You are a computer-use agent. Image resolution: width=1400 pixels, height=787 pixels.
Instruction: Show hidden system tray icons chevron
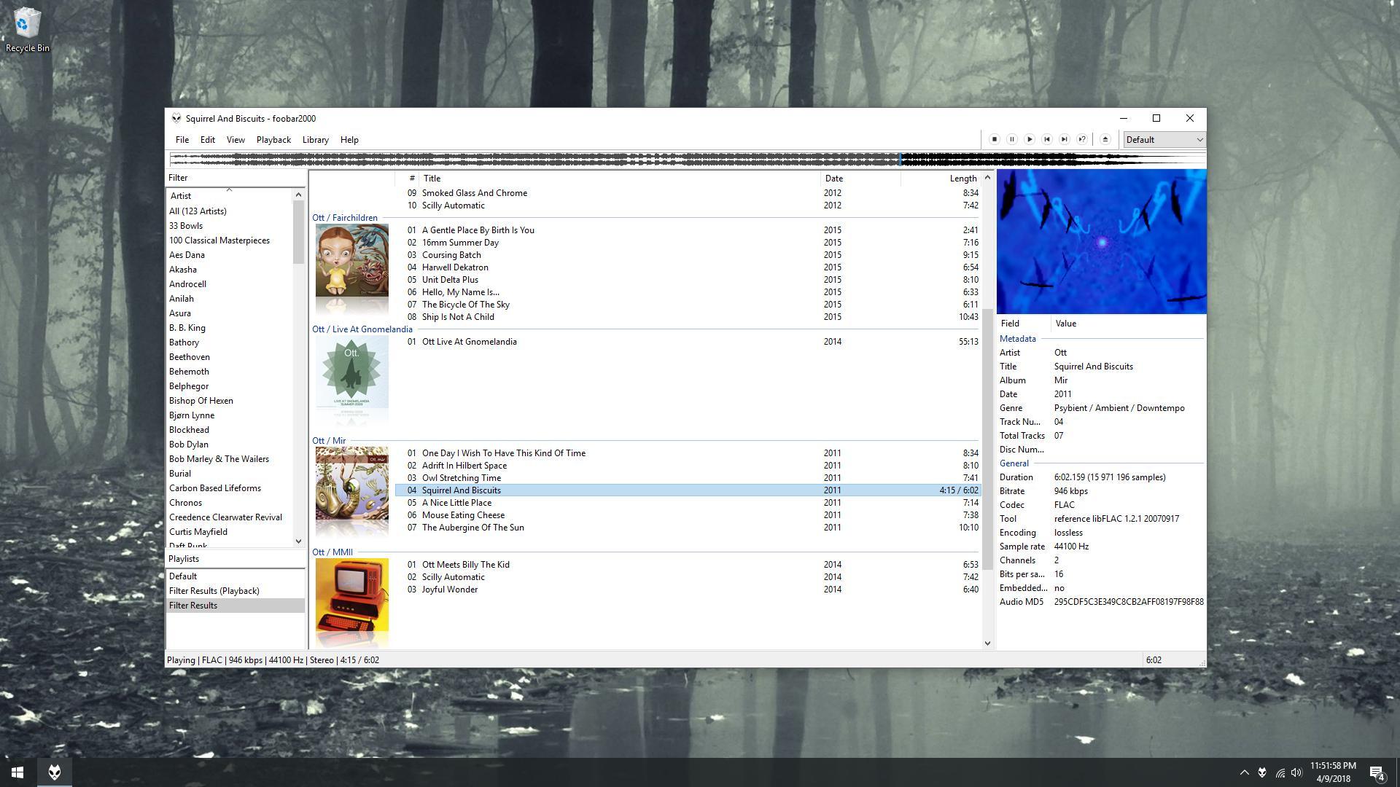pyautogui.click(x=1244, y=772)
